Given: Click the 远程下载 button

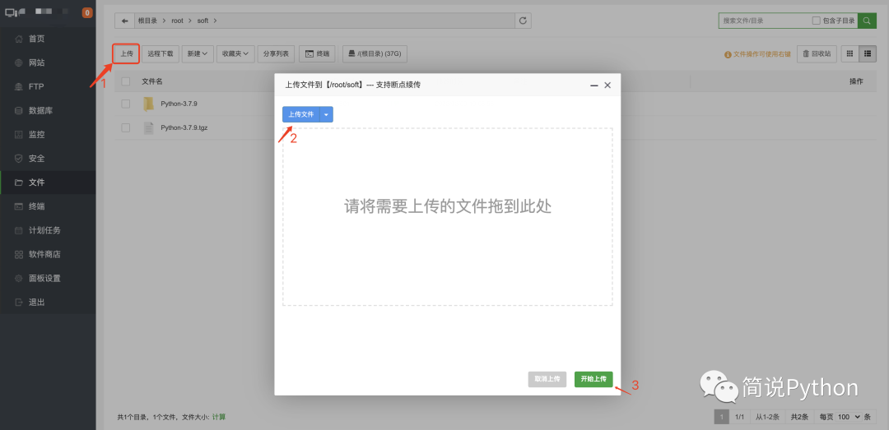Looking at the screenshot, I should pos(161,53).
